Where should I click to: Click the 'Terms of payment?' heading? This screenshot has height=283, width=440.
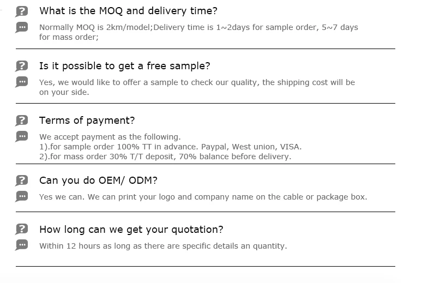pos(87,121)
